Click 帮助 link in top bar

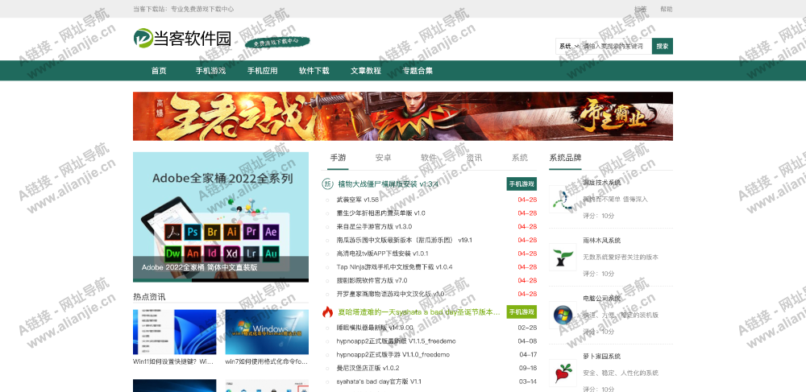667,9
